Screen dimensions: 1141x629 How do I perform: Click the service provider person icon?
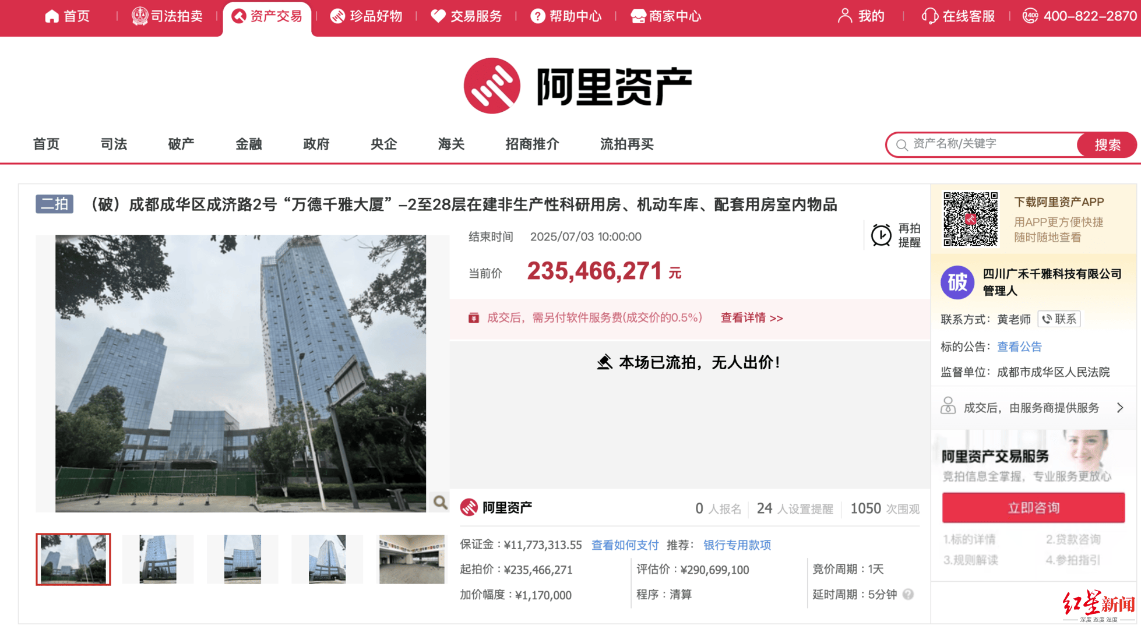pos(948,405)
